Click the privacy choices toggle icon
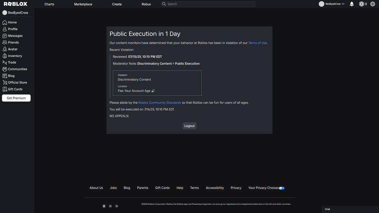This screenshot has width=379, height=213. pos(282,188)
